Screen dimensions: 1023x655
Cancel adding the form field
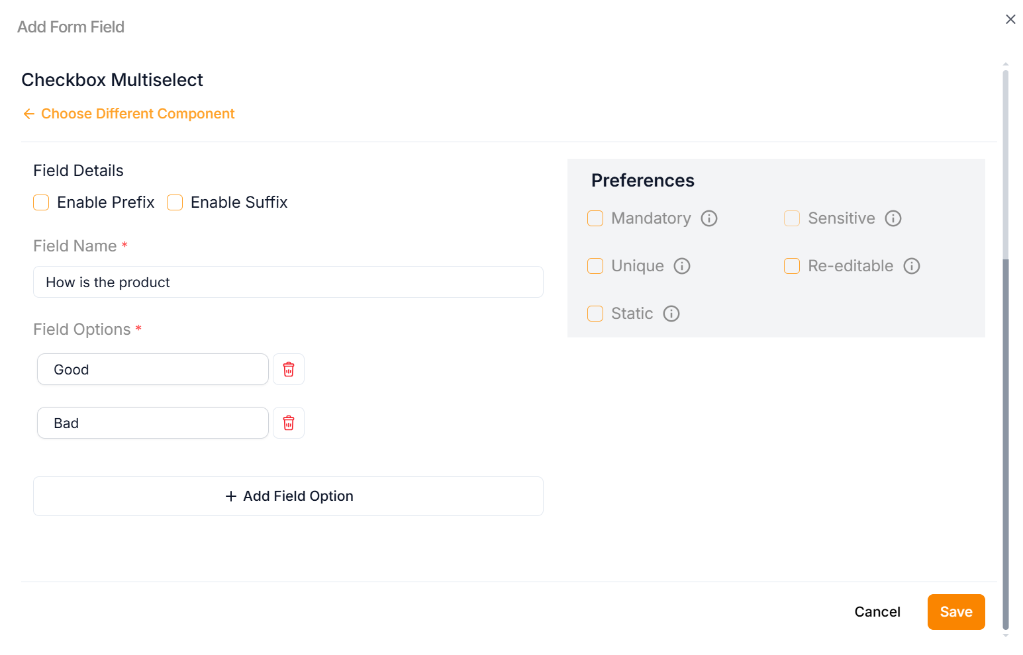[877, 612]
